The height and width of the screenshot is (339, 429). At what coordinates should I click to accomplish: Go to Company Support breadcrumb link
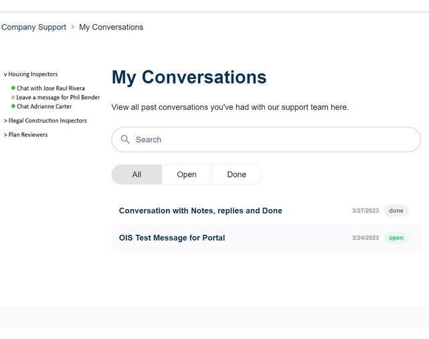point(33,27)
